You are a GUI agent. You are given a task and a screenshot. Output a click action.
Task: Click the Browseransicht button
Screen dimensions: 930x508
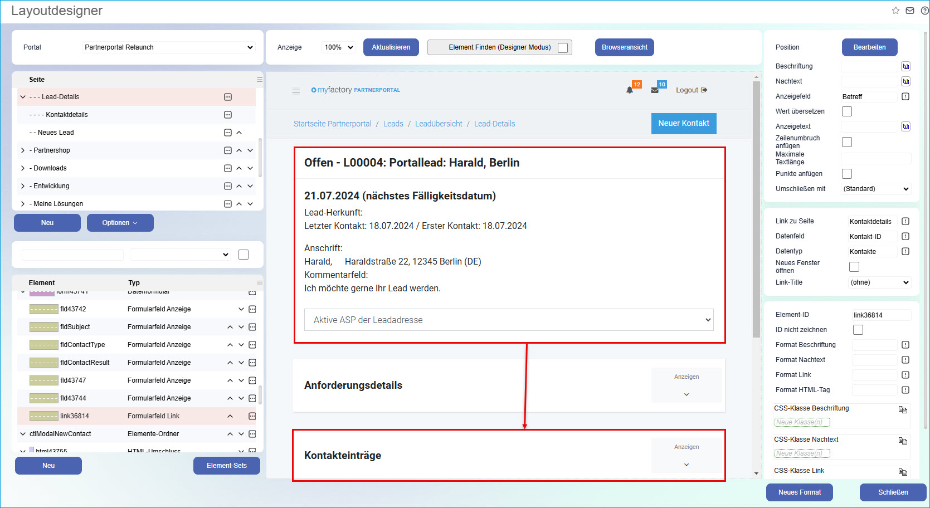tap(624, 47)
